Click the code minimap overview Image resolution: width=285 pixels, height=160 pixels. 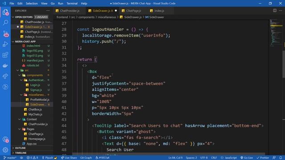click(276, 32)
